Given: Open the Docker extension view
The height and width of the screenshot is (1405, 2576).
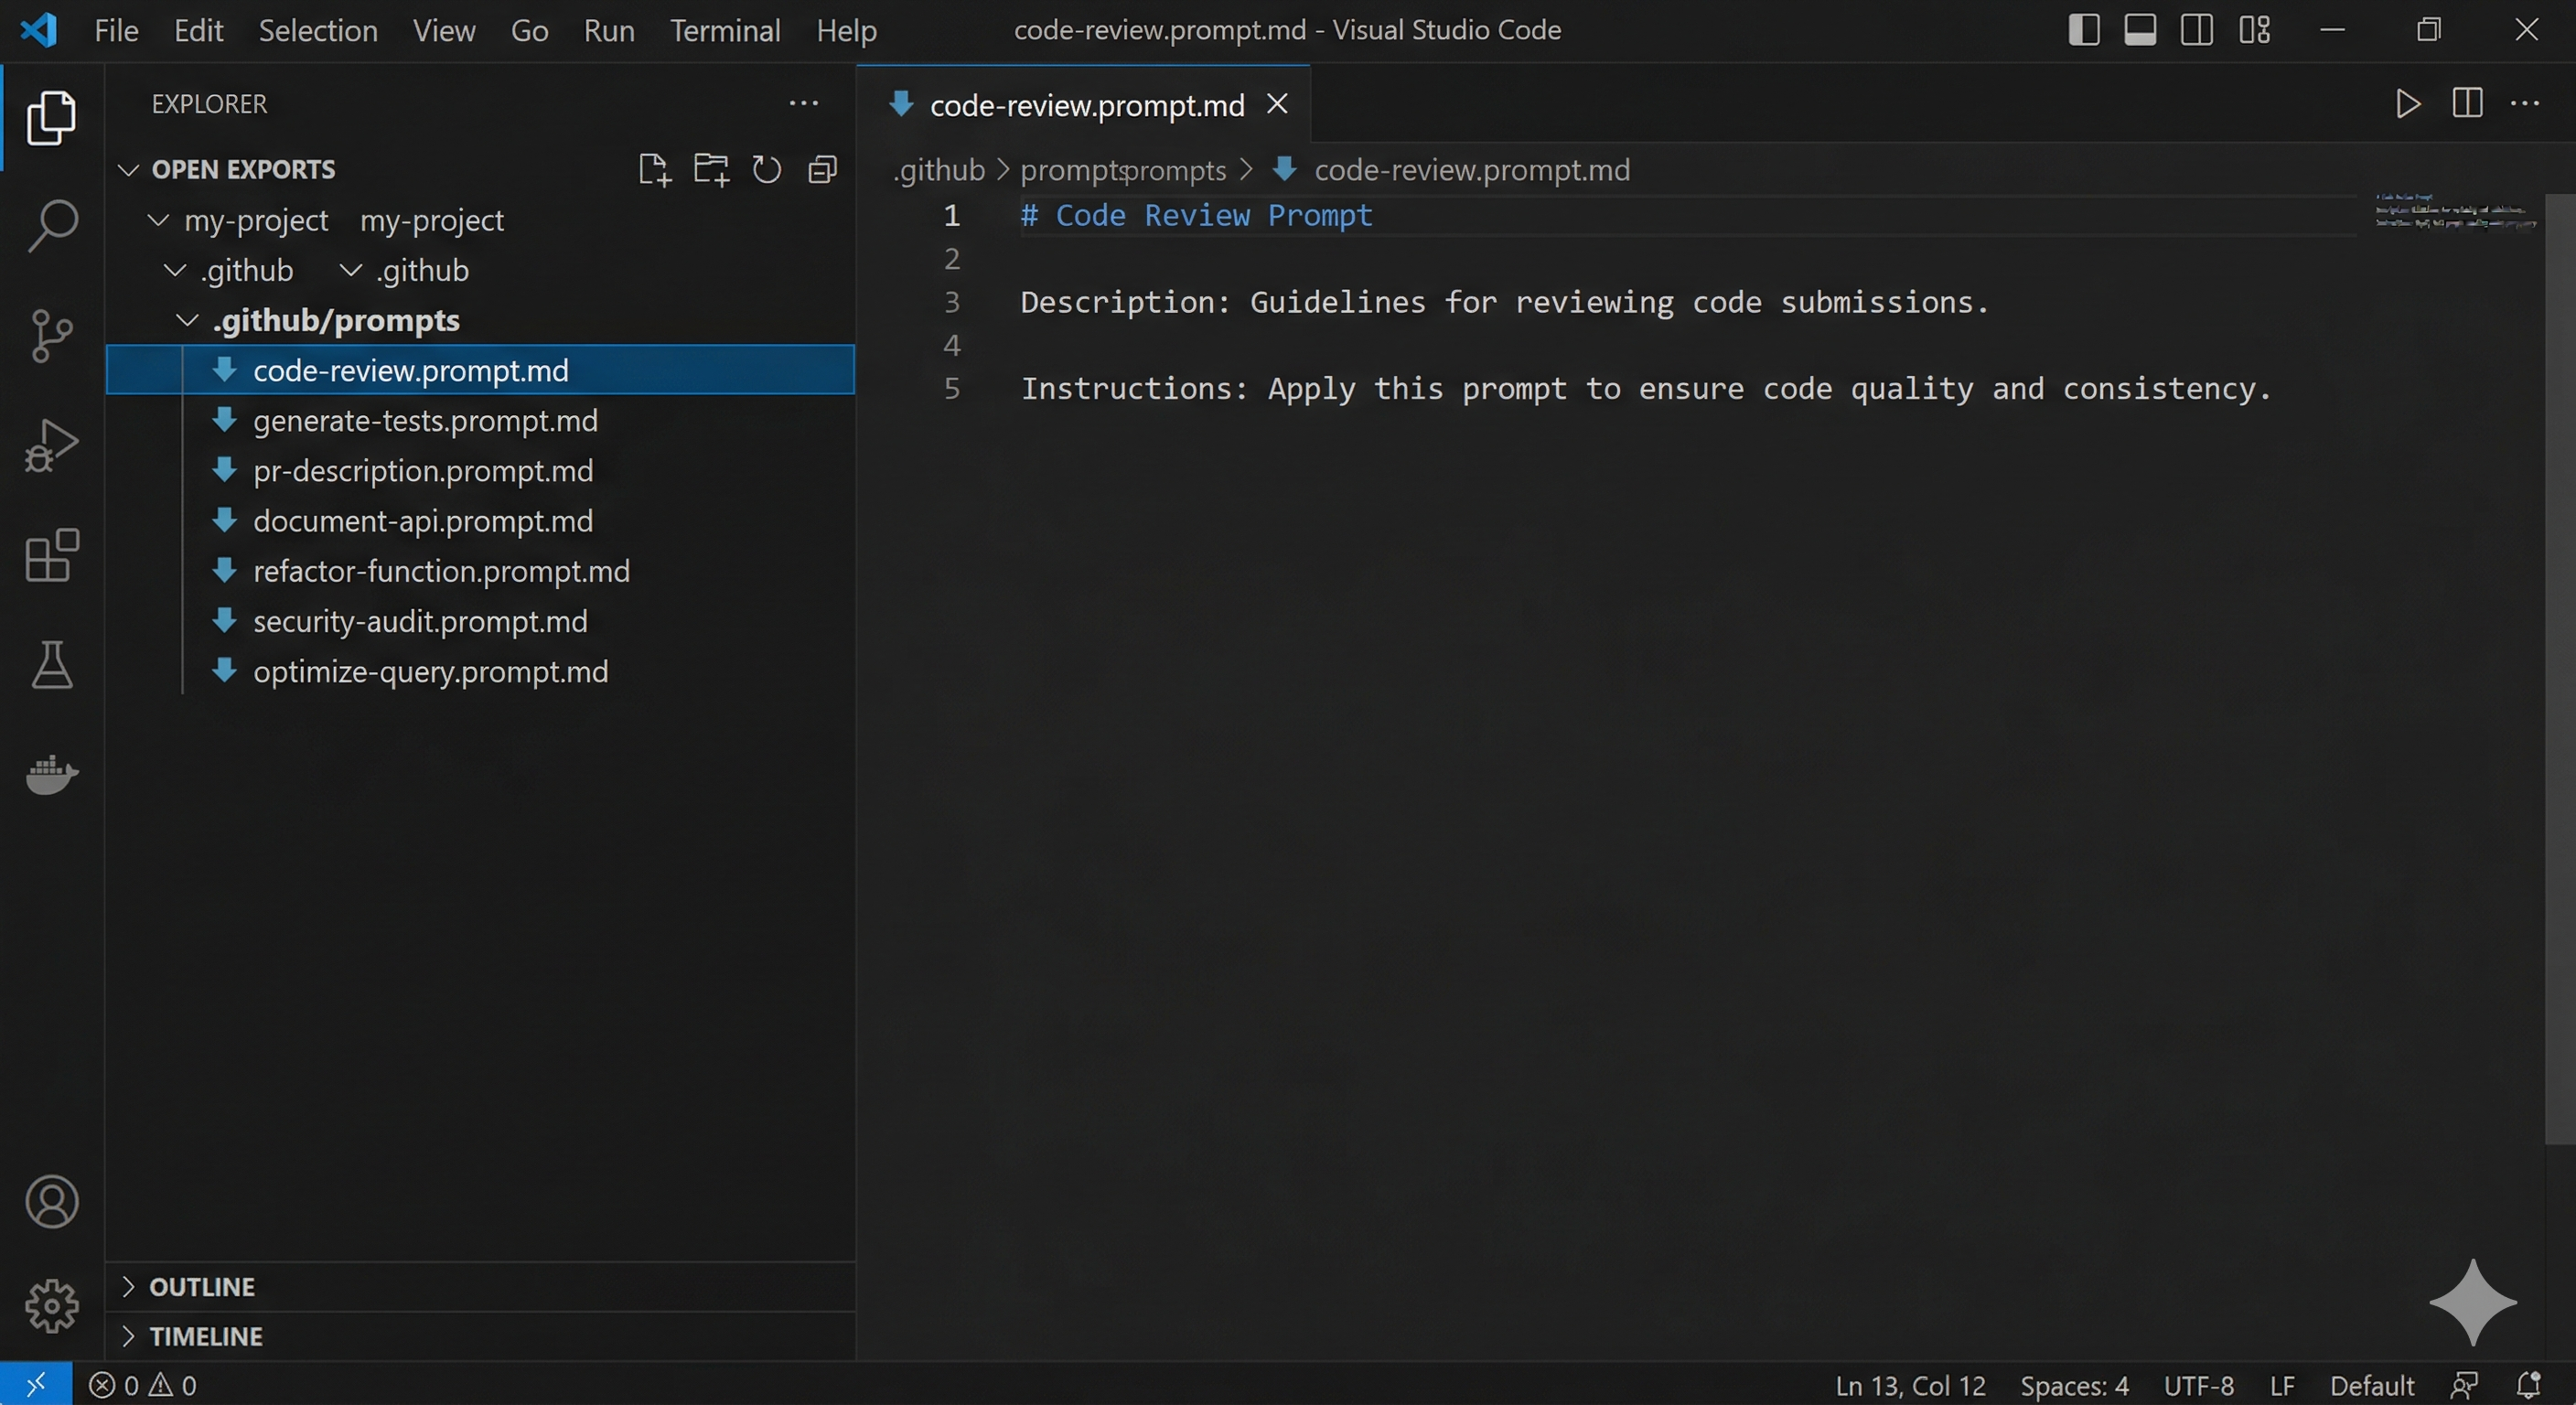Looking at the screenshot, I should pos(51,776).
